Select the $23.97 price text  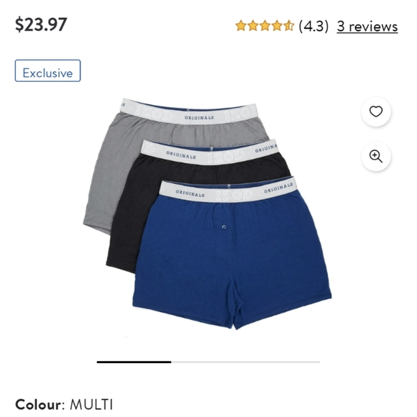pyautogui.click(x=41, y=24)
